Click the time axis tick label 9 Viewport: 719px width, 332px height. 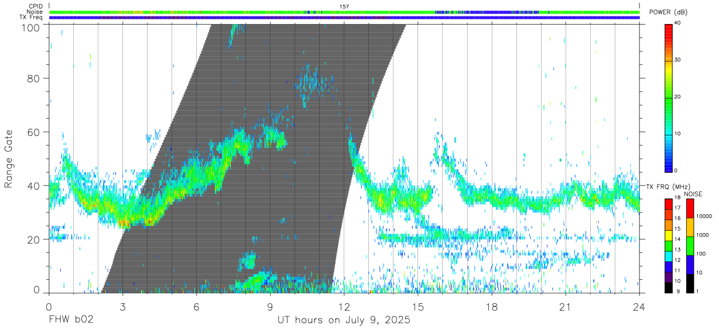pyautogui.click(x=271, y=307)
